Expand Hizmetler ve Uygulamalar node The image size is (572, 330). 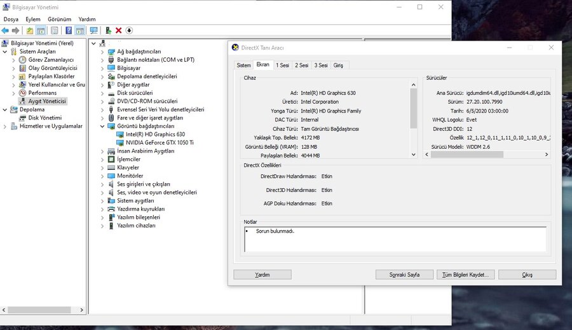point(4,127)
